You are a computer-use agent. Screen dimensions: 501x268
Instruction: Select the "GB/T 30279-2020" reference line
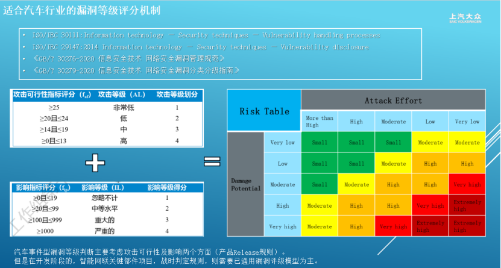(136, 70)
